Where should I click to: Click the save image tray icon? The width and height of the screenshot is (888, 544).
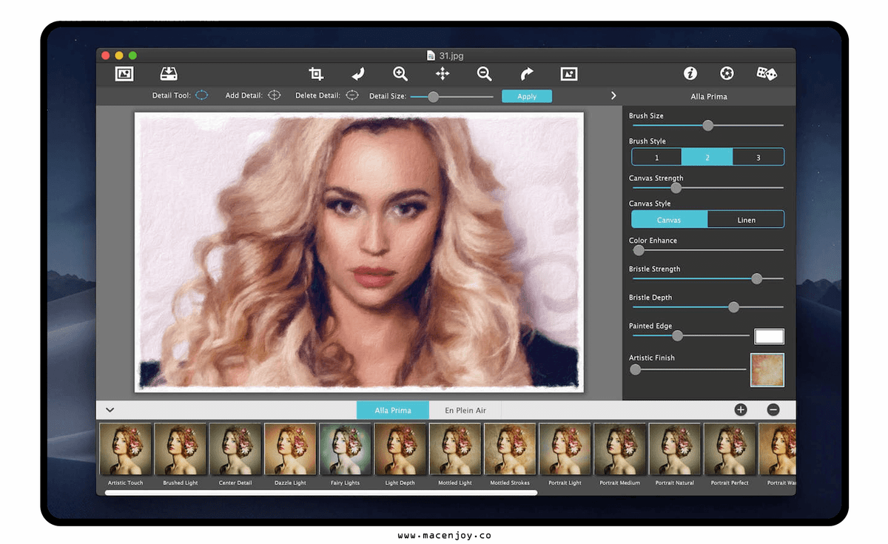tap(169, 73)
